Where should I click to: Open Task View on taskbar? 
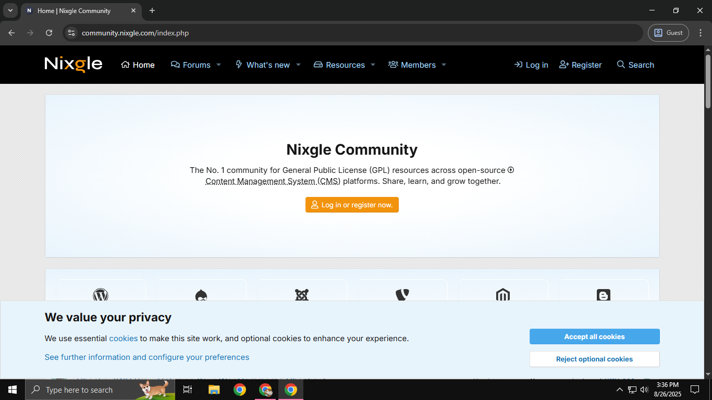188,390
